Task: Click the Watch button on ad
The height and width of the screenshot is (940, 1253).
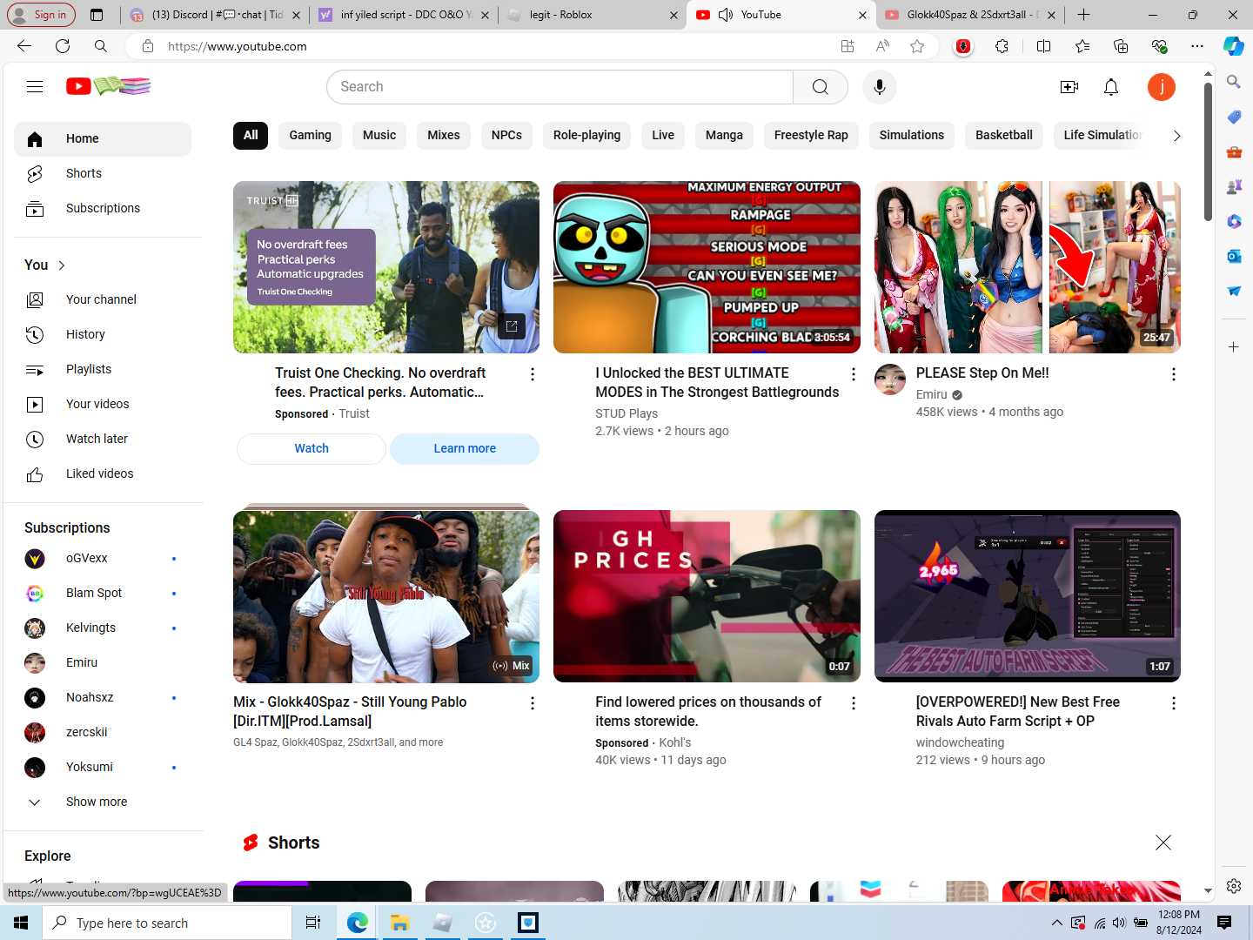Action: coord(312,449)
